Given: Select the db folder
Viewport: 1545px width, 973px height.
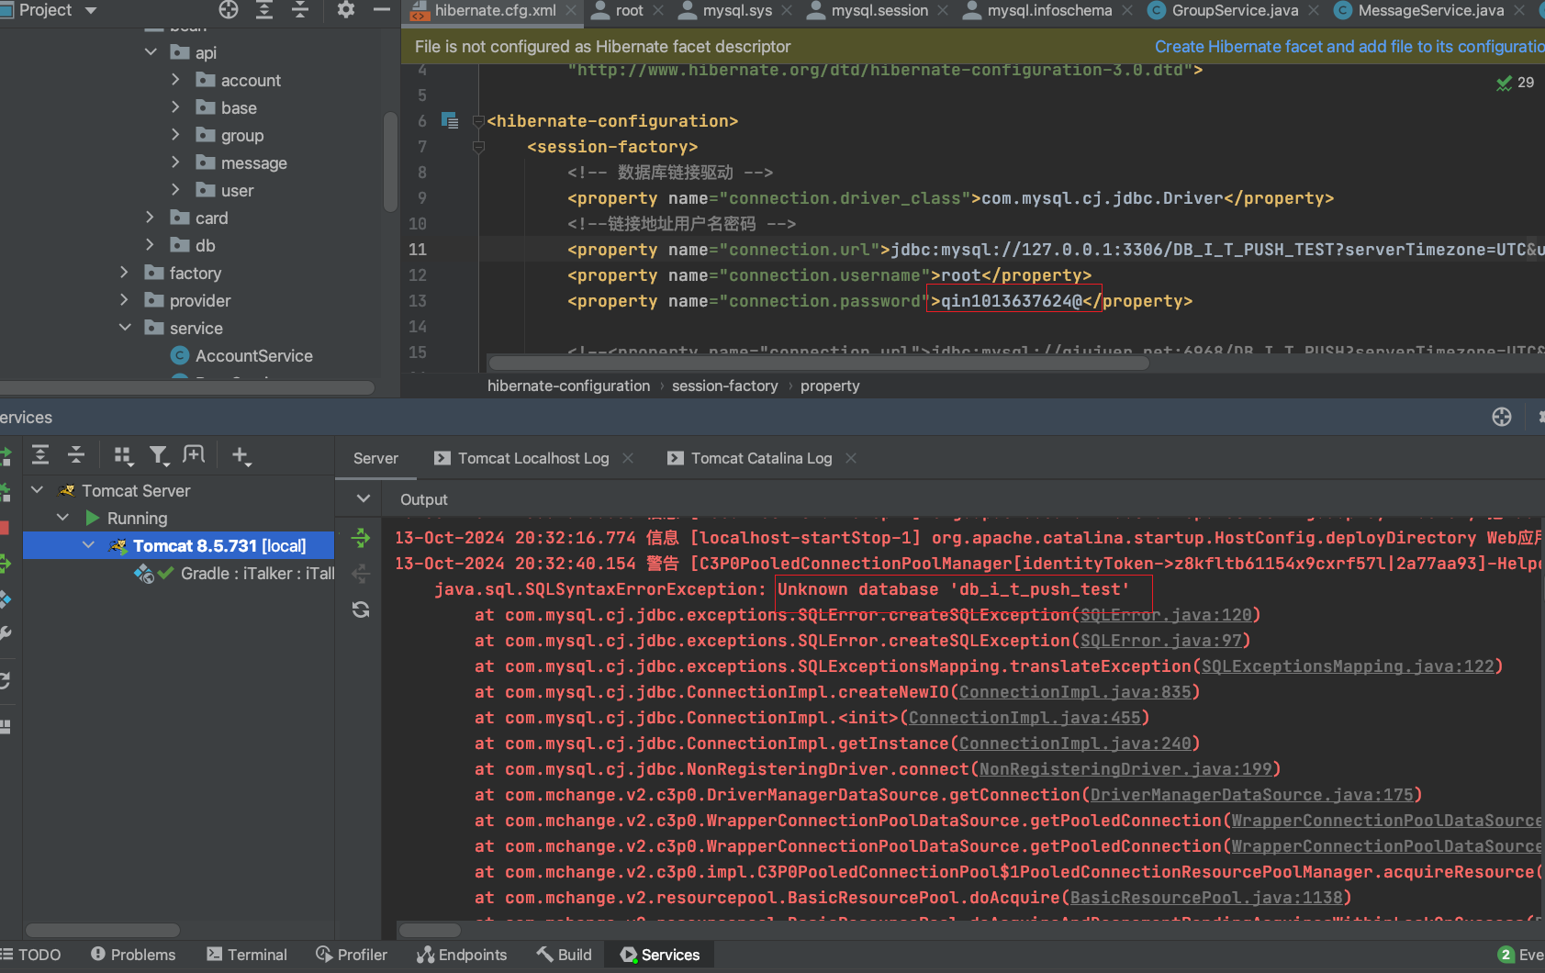Looking at the screenshot, I should pos(193,246).
